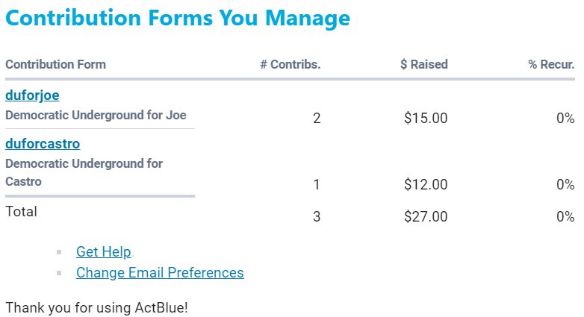584x317 pixels.
Task: Click the Democratic Underground for Joe description
Action: pyautogui.click(x=96, y=116)
